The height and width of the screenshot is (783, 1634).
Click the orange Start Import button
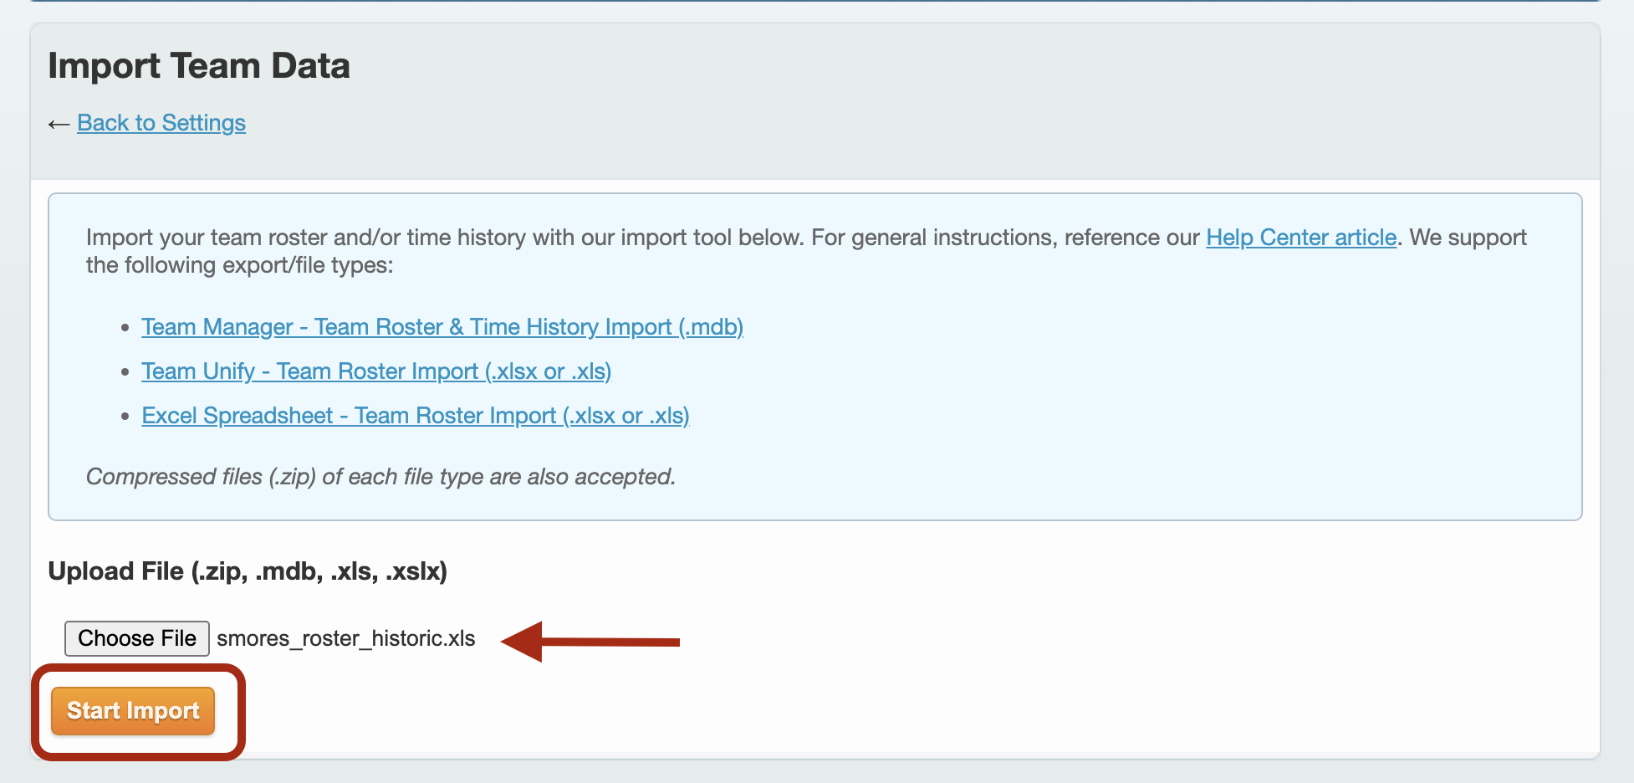133,711
